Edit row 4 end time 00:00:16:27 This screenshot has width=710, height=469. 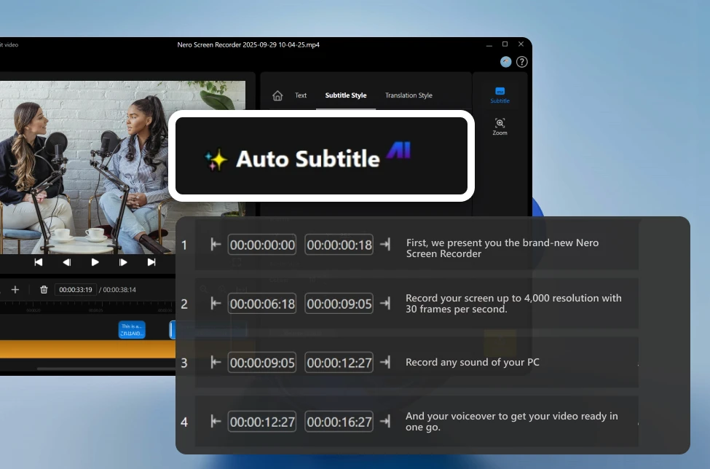(339, 422)
